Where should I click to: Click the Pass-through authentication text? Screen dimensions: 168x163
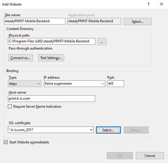30,48
